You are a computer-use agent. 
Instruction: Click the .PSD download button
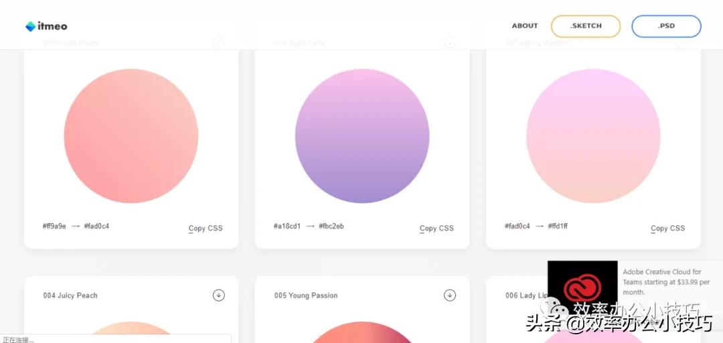coord(666,26)
